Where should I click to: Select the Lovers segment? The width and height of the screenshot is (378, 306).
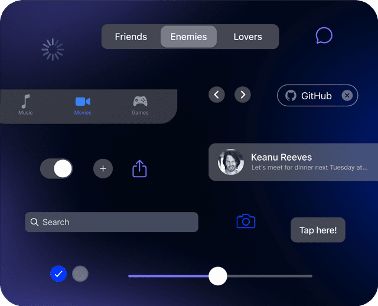(247, 37)
